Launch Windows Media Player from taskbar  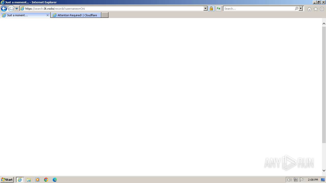(37, 180)
